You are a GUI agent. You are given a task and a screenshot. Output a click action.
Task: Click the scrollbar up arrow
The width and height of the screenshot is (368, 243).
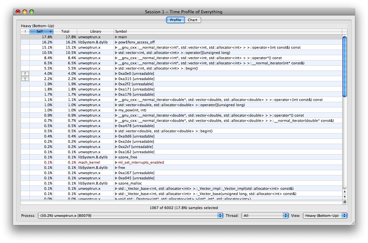coord(345,191)
